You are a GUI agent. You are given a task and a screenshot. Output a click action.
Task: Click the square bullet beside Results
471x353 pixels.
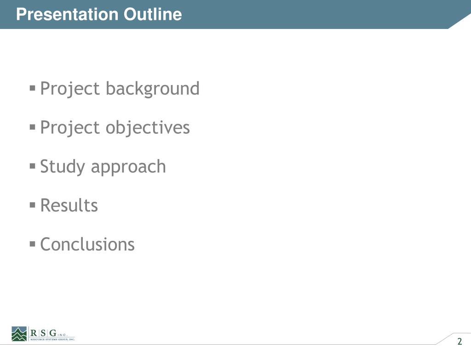click(x=33, y=205)
